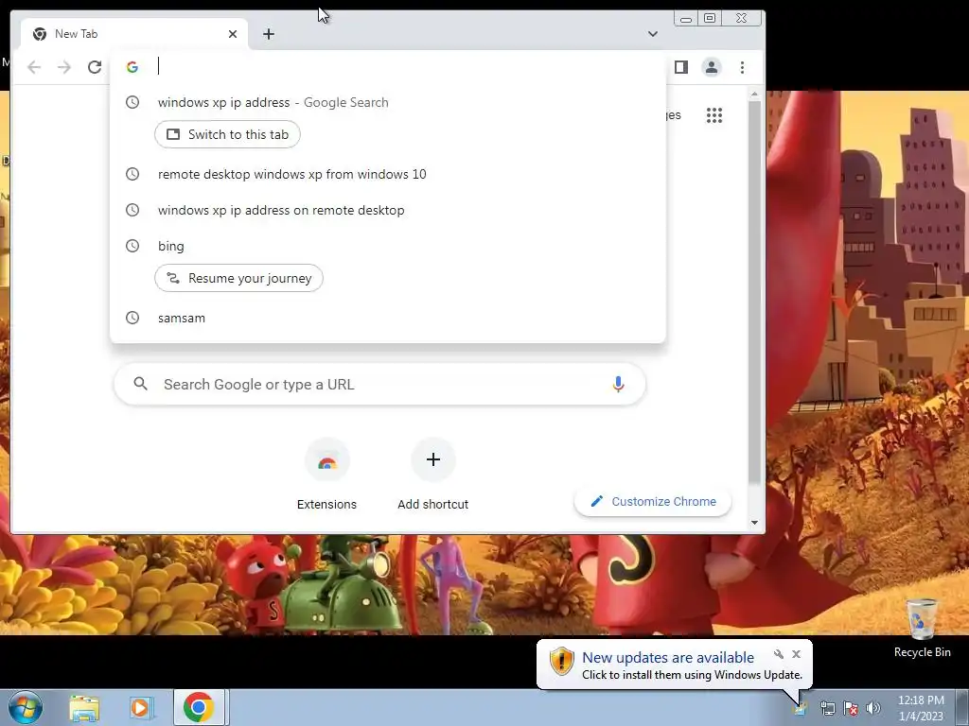Close the New Tab tab
969x726 pixels.
coord(233,34)
